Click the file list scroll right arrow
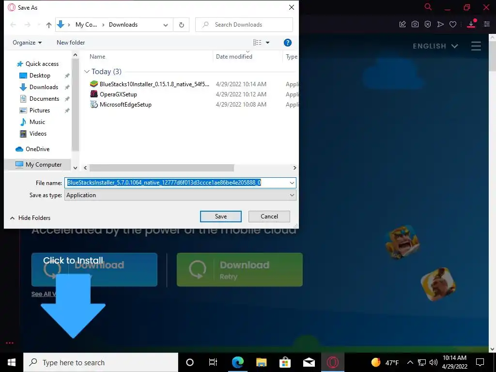 click(x=294, y=168)
